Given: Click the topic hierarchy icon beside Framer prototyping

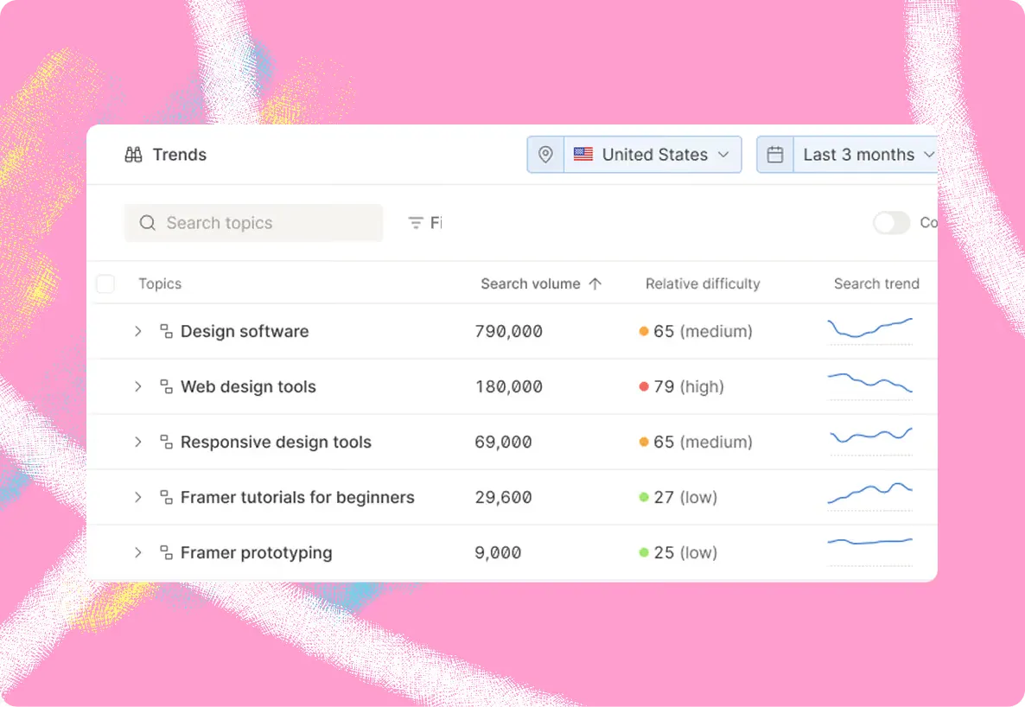Looking at the screenshot, I should click(x=167, y=552).
